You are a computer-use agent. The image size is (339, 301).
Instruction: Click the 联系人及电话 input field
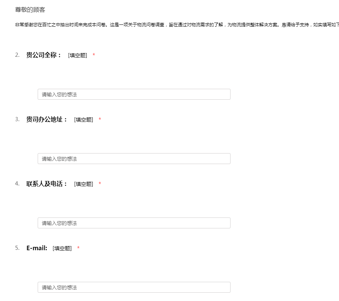(x=134, y=223)
